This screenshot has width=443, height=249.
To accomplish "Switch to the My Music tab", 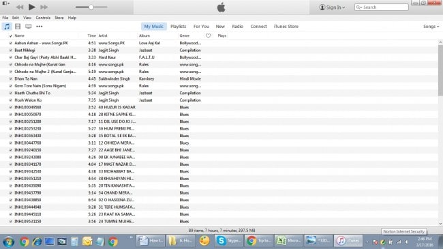I will (x=154, y=27).
